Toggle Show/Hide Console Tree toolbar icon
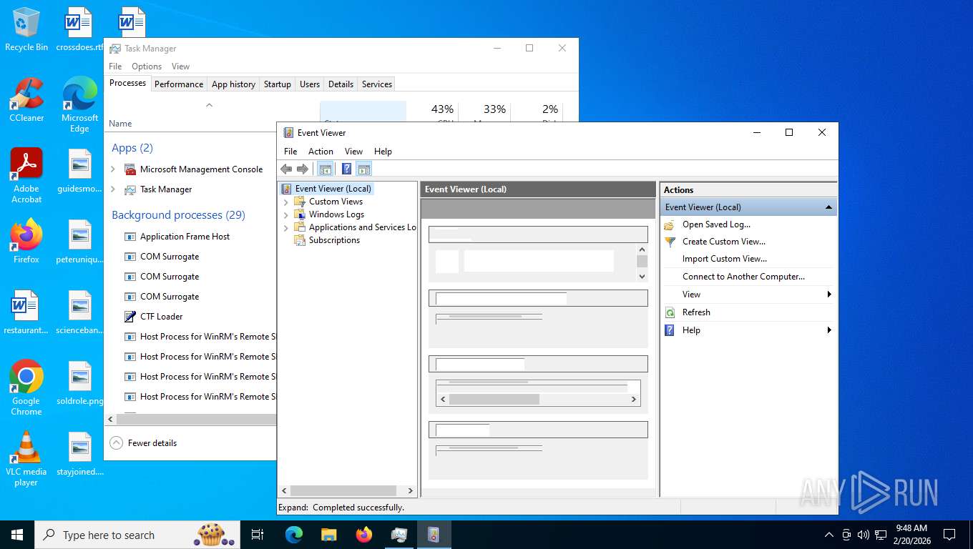 pos(326,169)
